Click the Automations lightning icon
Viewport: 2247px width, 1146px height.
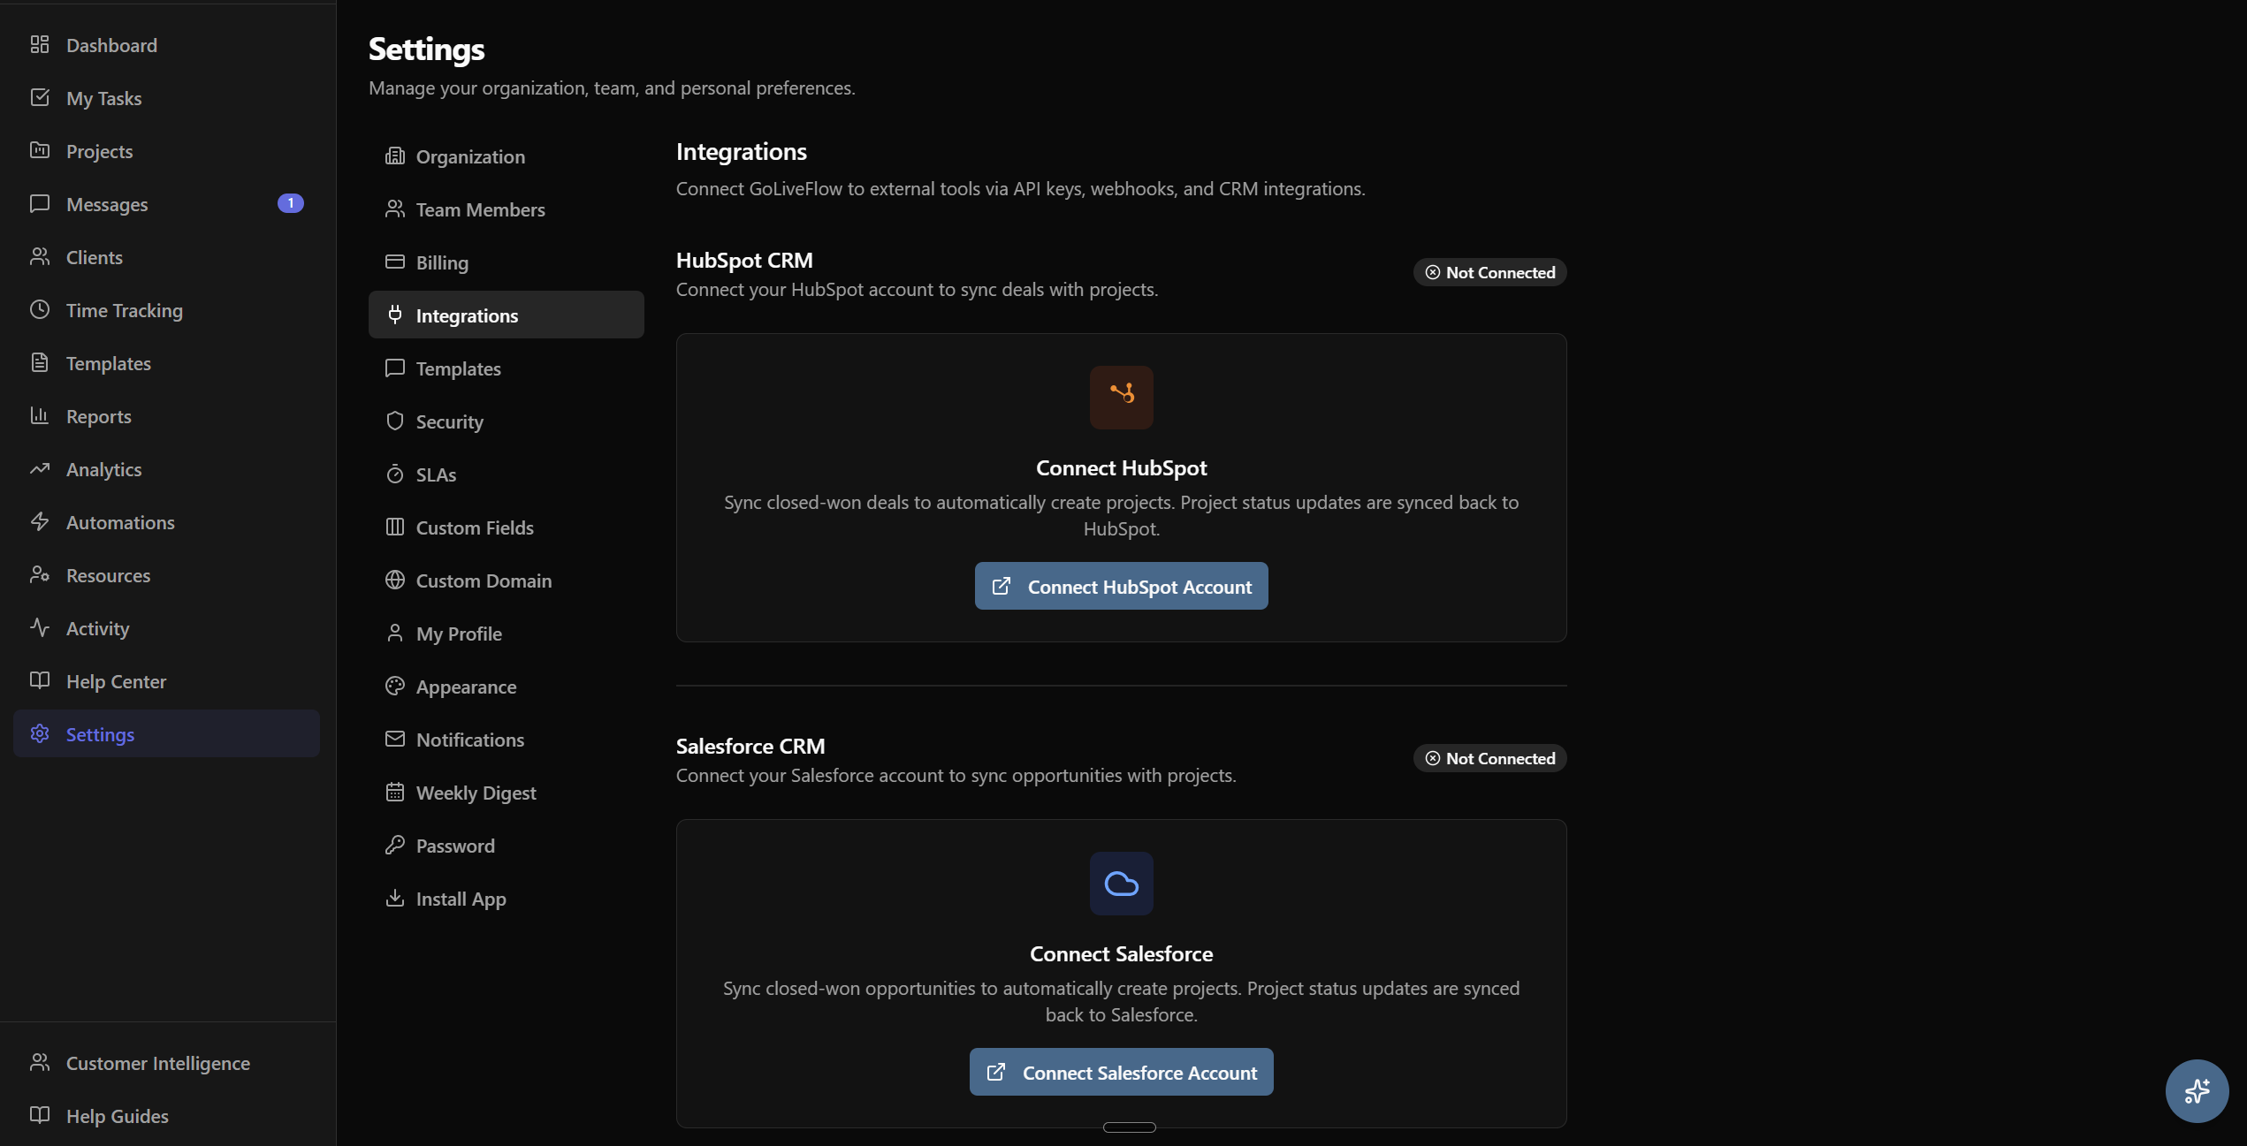click(41, 522)
